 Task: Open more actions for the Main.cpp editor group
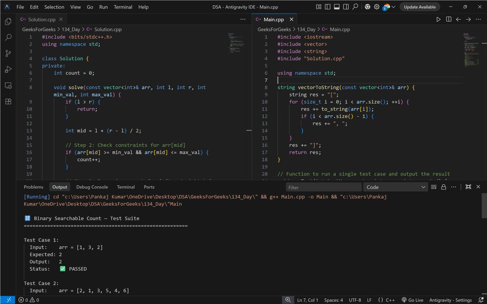click(x=478, y=19)
